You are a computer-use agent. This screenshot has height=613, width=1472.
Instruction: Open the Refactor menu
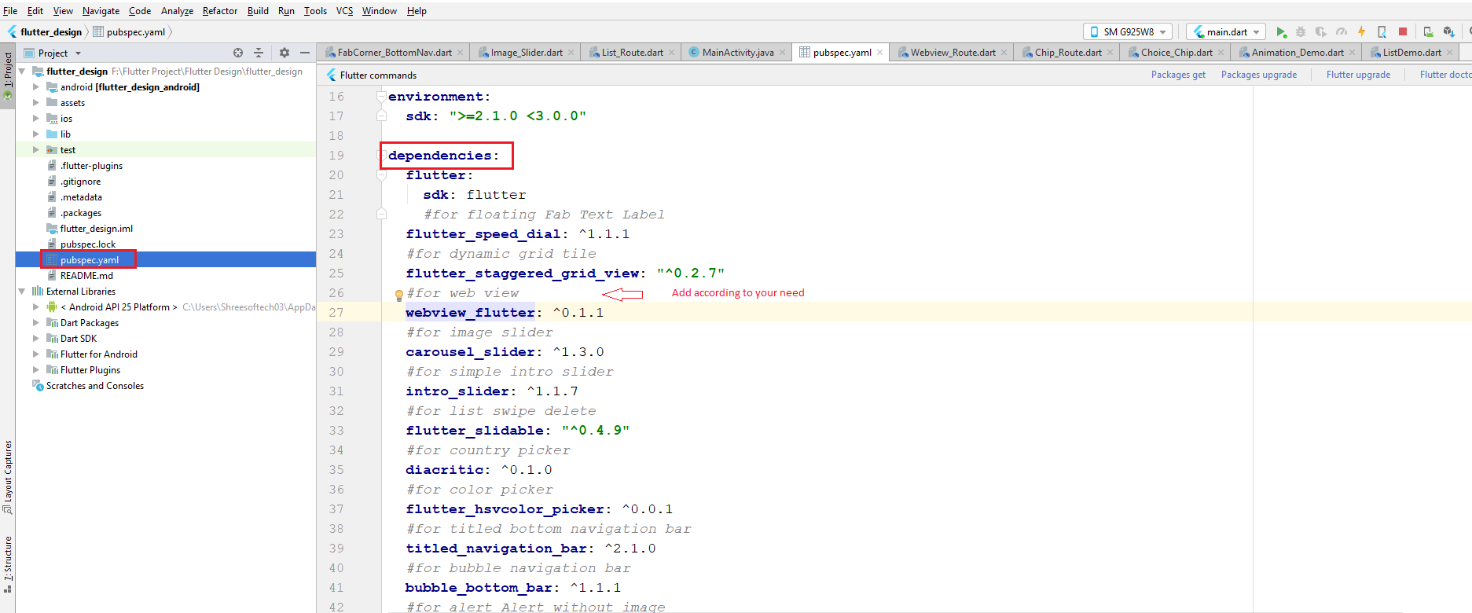coord(219,11)
